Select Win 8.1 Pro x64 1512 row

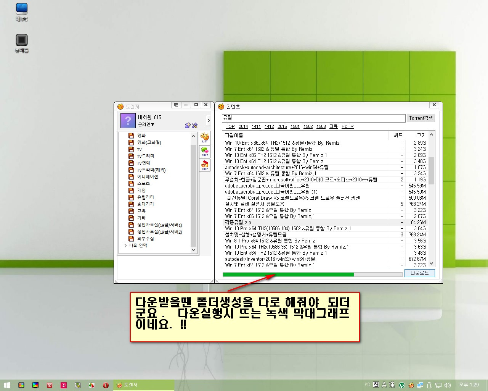325,241
